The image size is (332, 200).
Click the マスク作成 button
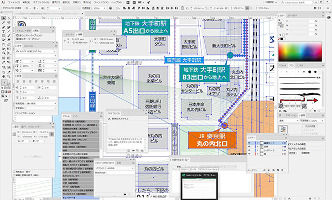tap(310, 126)
